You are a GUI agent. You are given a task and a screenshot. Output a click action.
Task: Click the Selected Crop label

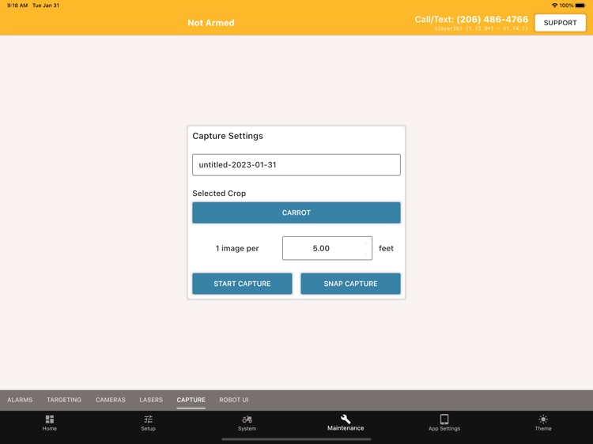219,193
